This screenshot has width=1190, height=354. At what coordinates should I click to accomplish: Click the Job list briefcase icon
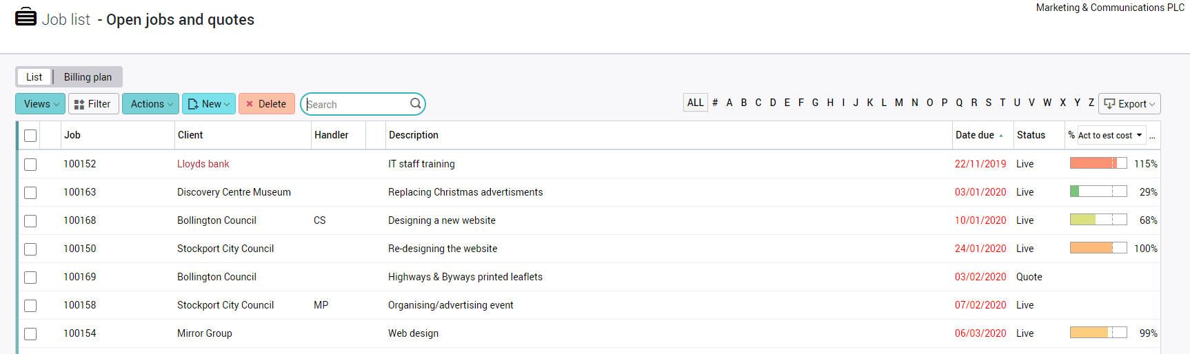click(x=26, y=17)
